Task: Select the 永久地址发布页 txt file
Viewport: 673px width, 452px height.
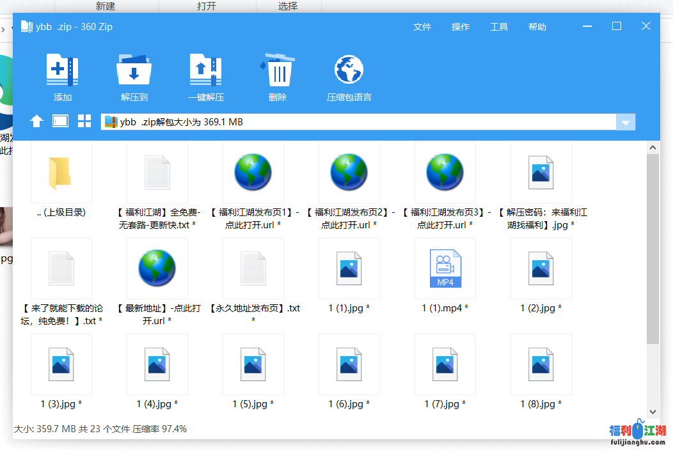Action: coord(253,269)
